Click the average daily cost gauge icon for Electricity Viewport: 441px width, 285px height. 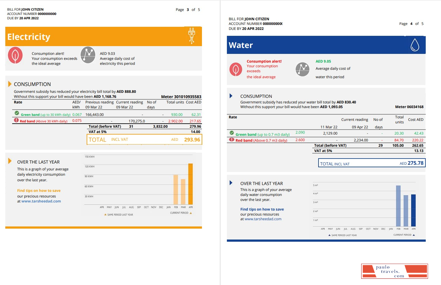(x=88, y=55)
